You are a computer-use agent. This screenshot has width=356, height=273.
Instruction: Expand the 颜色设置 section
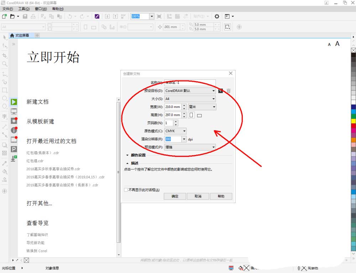click(x=127, y=155)
